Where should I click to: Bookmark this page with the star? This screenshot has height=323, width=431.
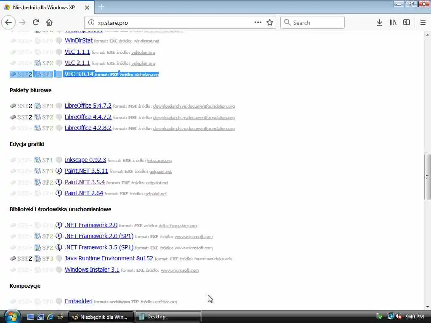point(270,23)
